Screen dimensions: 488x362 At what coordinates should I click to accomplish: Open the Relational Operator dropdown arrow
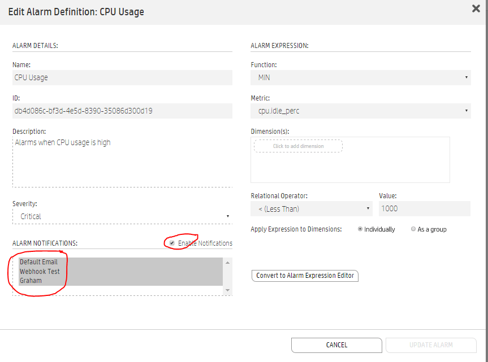tap(369, 208)
